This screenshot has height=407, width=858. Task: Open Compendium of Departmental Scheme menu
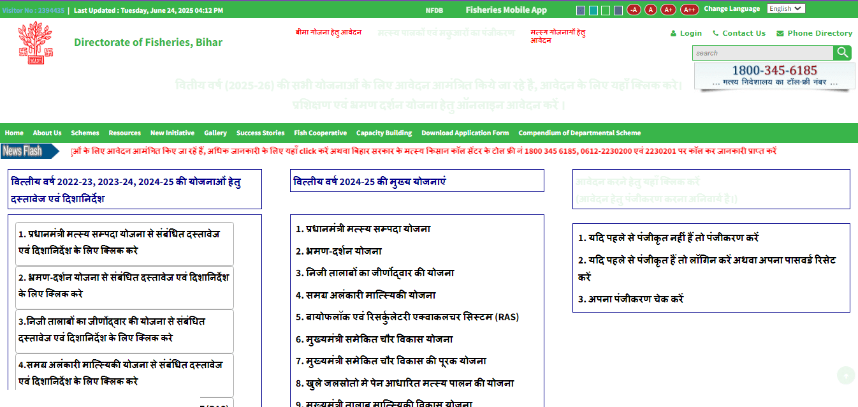[579, 133]
